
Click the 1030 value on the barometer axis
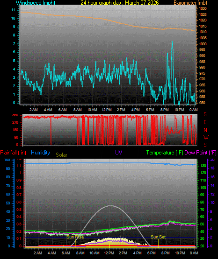[x=203, y=8]
